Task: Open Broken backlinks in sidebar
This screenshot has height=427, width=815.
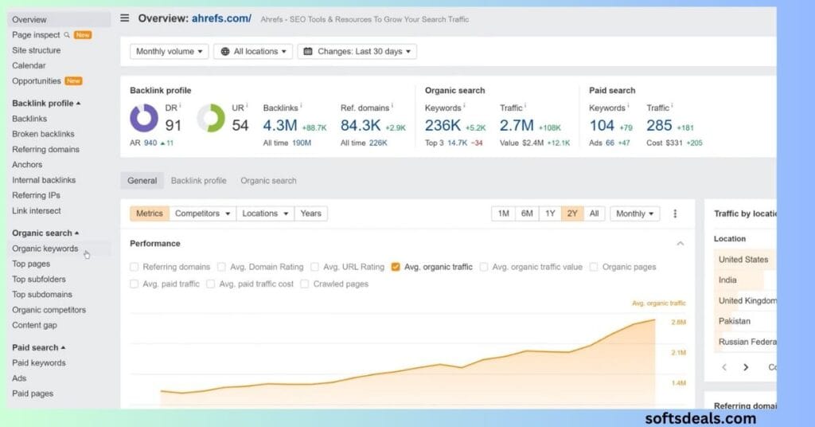Action: (43, 134)
